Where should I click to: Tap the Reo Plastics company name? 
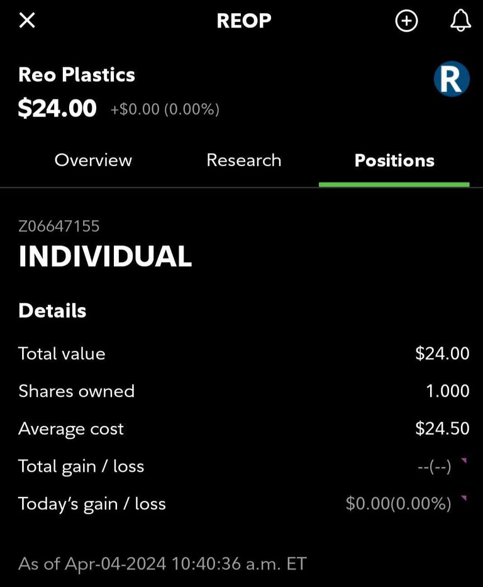77,74
